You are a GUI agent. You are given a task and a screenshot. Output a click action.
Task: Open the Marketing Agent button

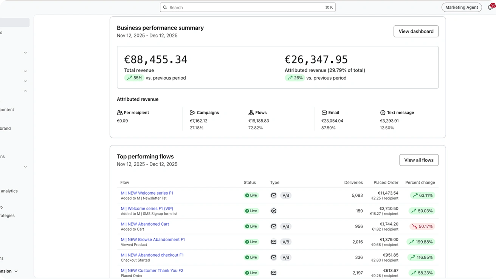click(x=462, y=8)
